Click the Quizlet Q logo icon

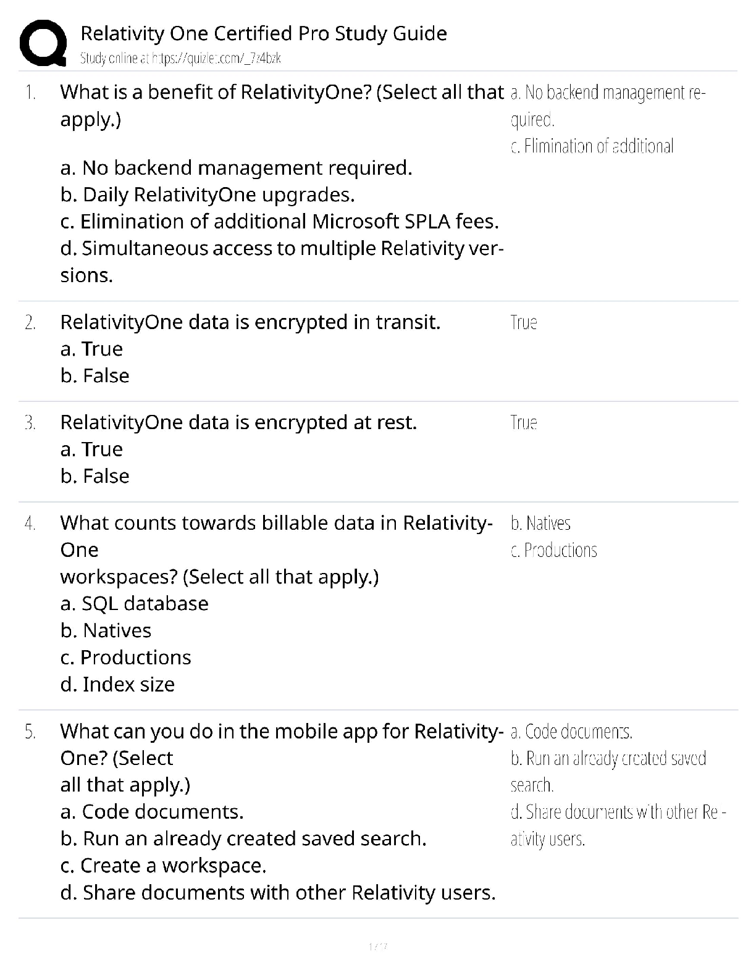pyautogui.click(x=43, y=43)
